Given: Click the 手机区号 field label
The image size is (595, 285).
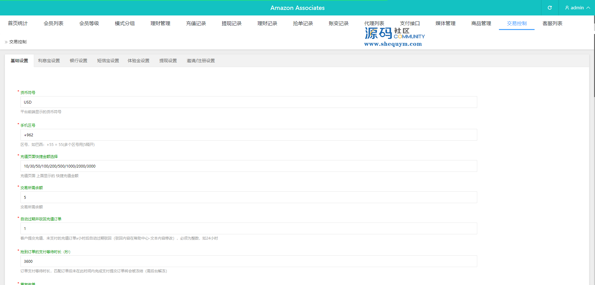Looking at the screenshot, I should pyautogui.click(x=28, y=125).
